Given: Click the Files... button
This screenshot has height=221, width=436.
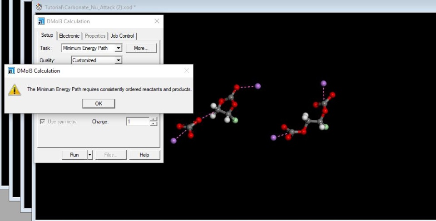Looking at the screenshot, I should 111,155.
